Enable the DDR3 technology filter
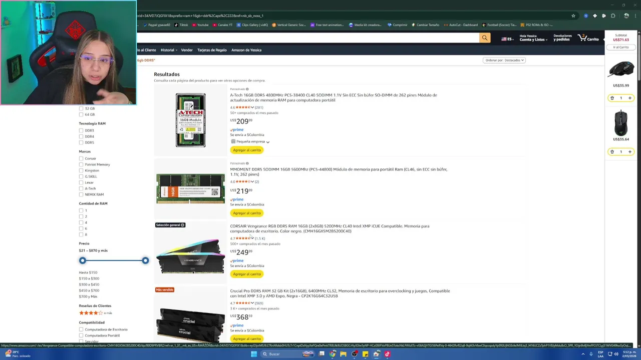The width and height of the screenshot is (641, 360). (81, 130)
